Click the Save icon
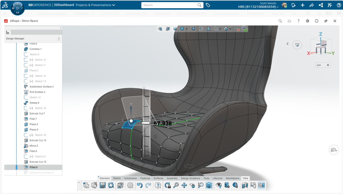Viewport: 343px width, 194px height. 103,185
